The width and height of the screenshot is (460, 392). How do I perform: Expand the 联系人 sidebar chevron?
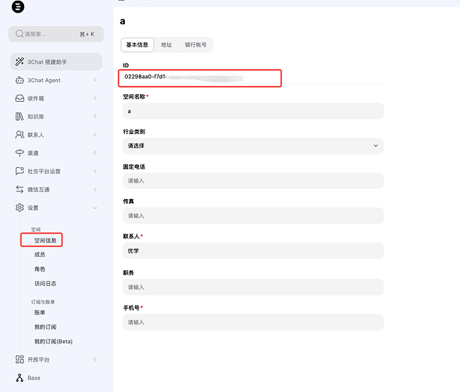[95, 135]
